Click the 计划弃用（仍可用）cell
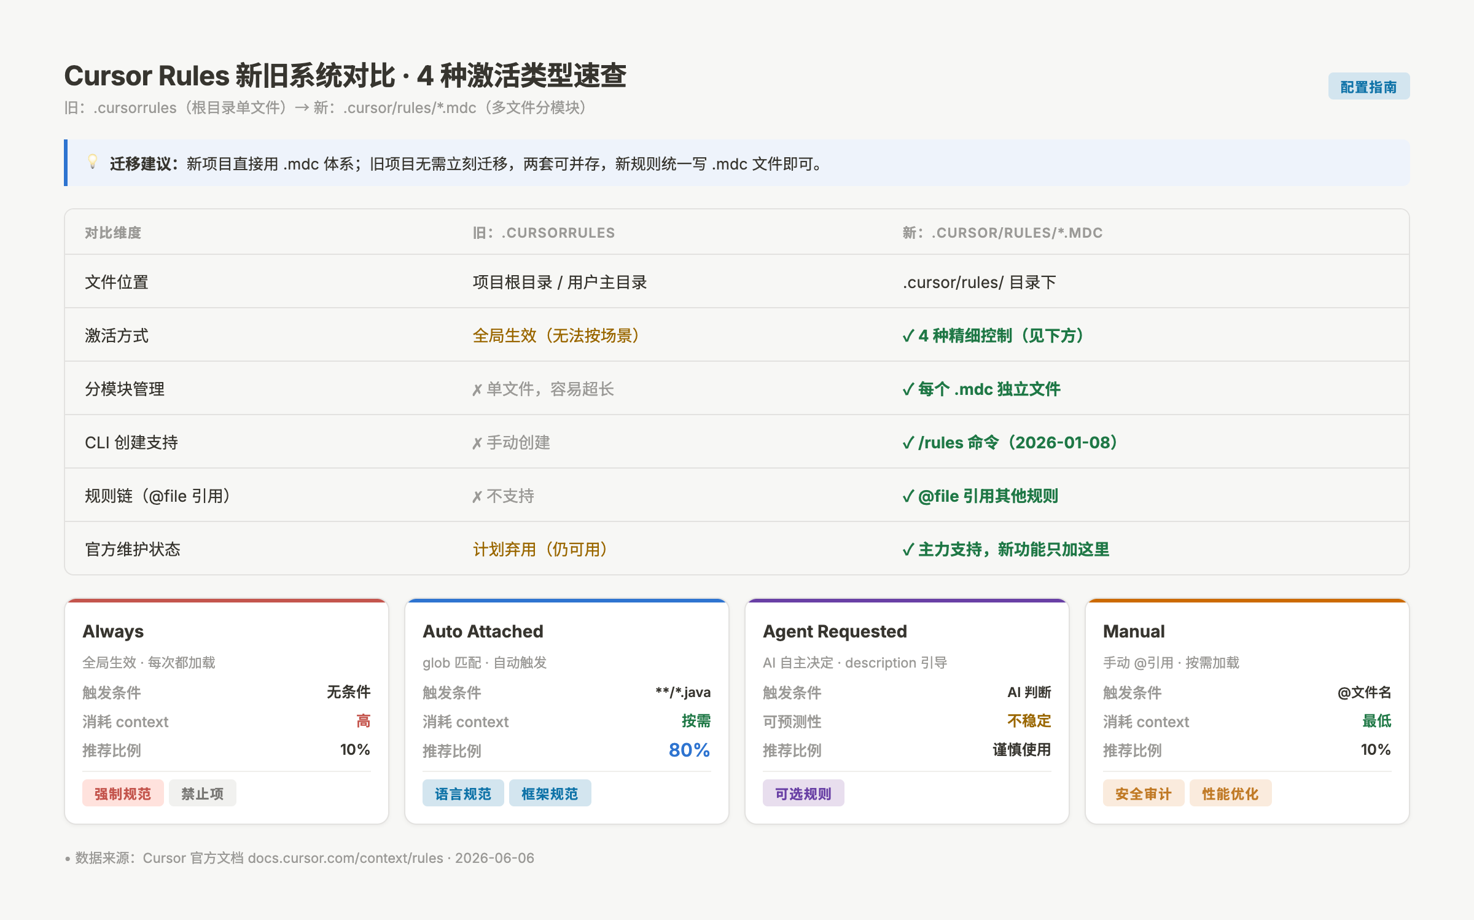1474x920 pixels. (540, 550)
